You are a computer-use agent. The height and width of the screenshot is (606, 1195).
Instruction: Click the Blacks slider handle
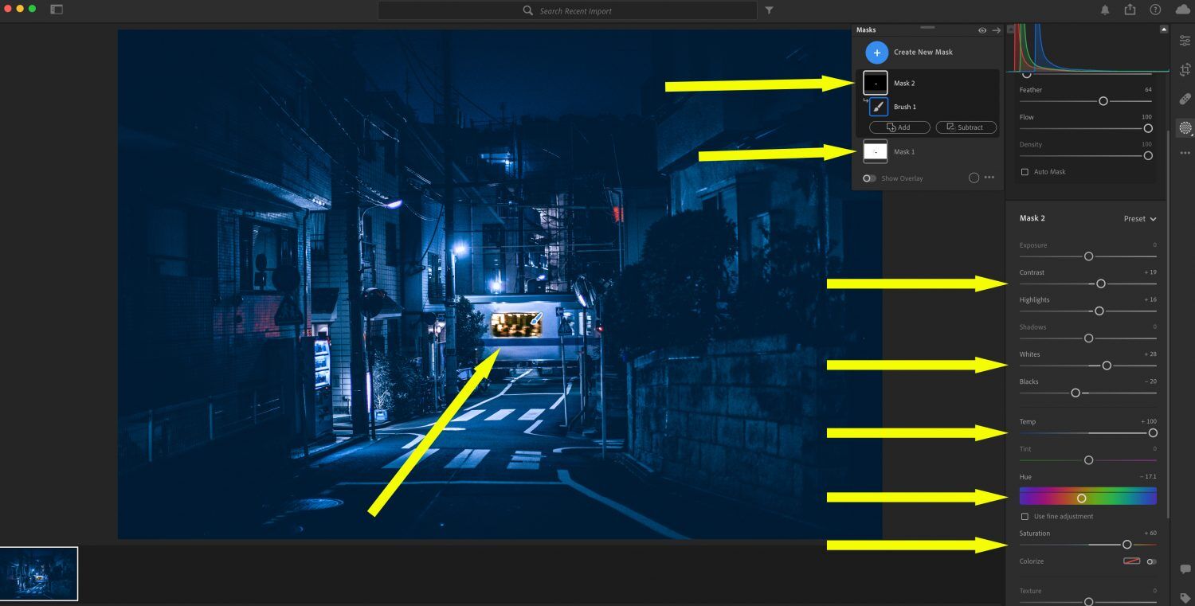[x=1075, y=393]
